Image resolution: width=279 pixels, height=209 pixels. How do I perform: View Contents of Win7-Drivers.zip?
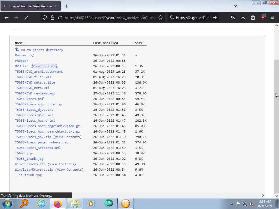click(x=62, y=164)
